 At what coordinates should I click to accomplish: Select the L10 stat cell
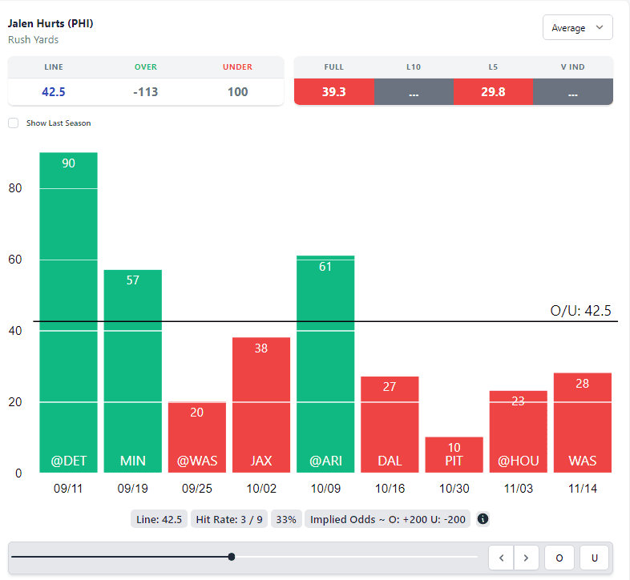414,92
